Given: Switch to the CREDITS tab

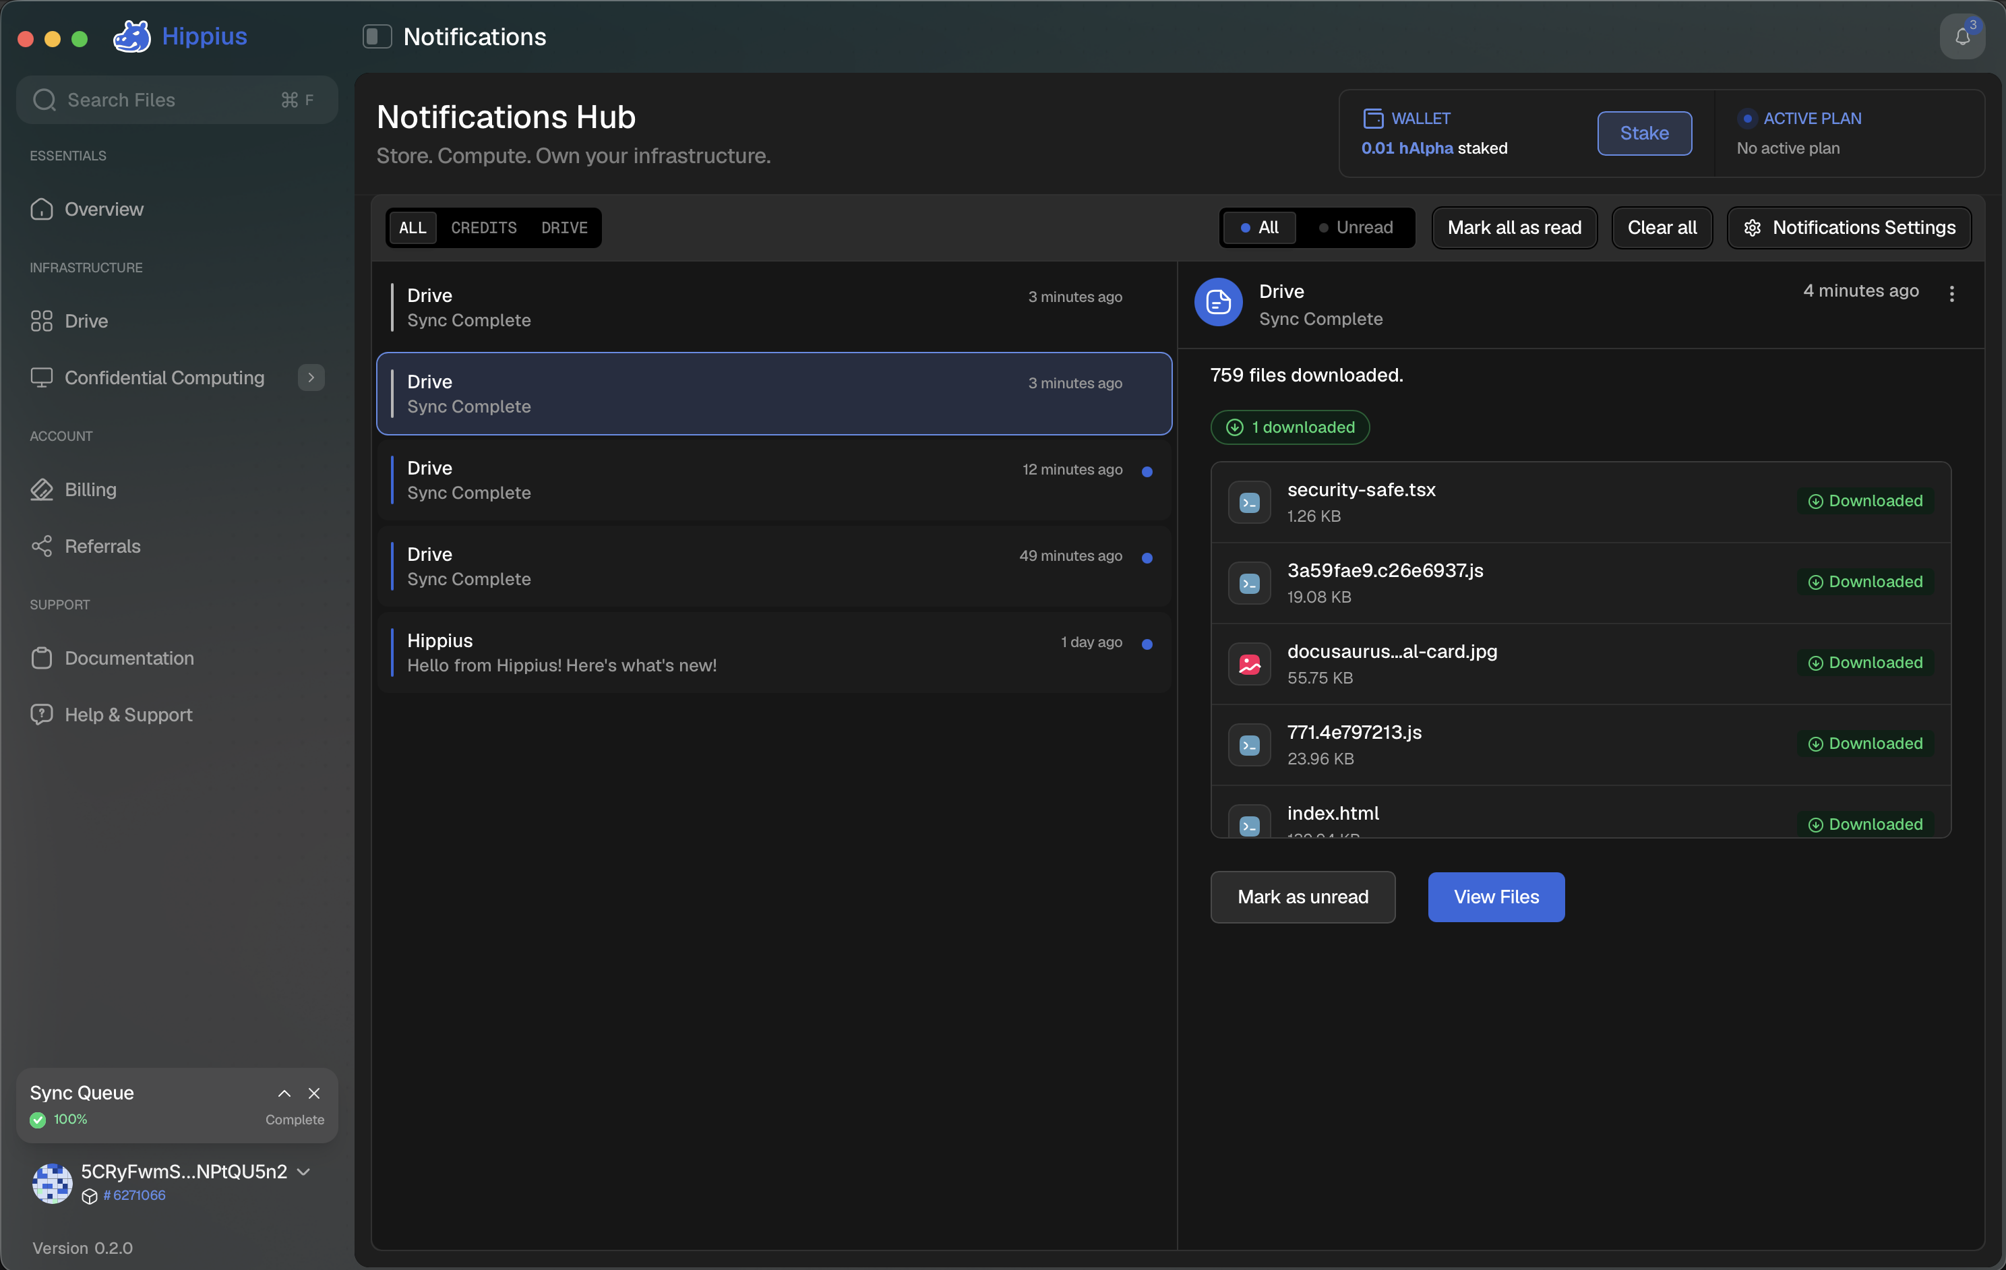Looking at the screenshot, I should (483, 227).
